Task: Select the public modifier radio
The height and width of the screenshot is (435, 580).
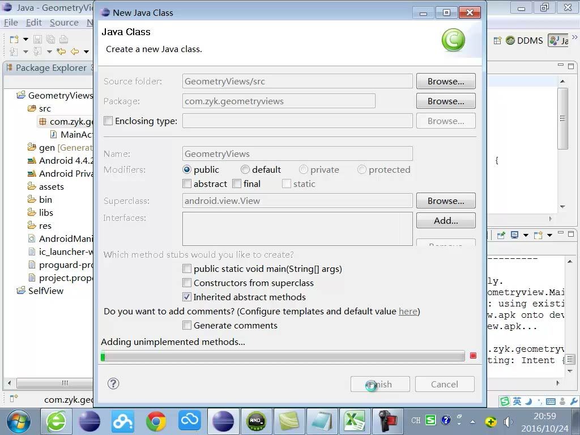Action: pos(187,169)
